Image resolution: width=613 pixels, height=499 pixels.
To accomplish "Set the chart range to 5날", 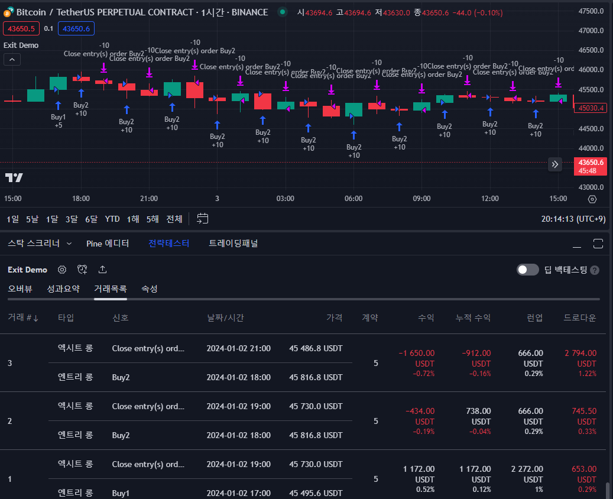I will pos(32,219).
